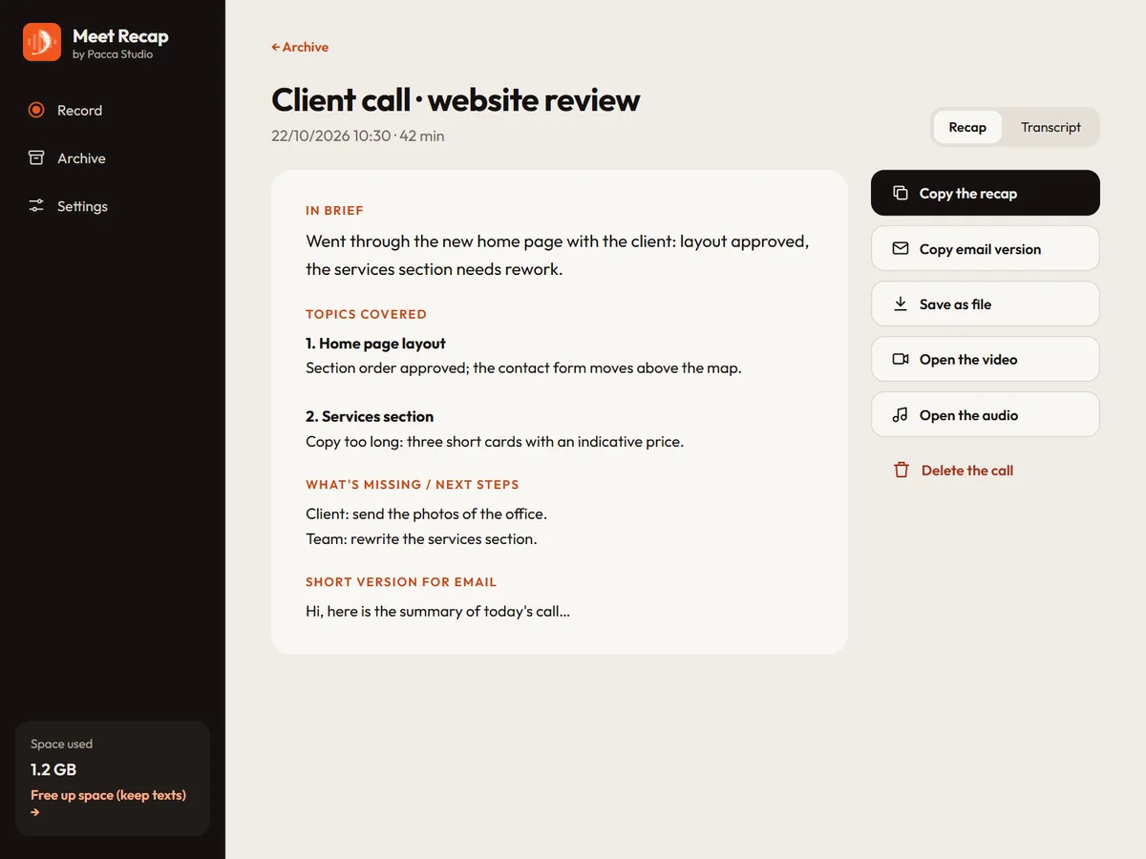Click the text Copy too long: three short cards
This screenshot has width=1146, height=859.
tap(495, 441)
